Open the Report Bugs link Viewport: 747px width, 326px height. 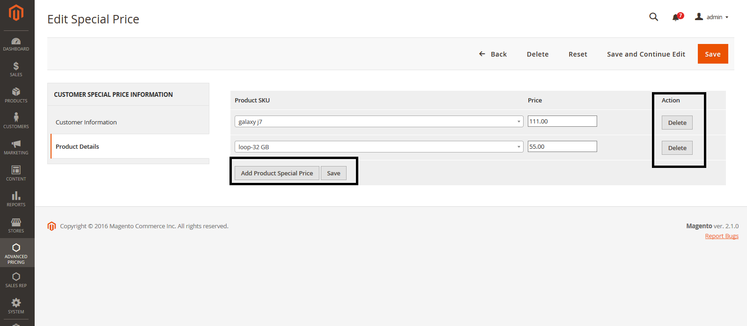tap(722, 236)
